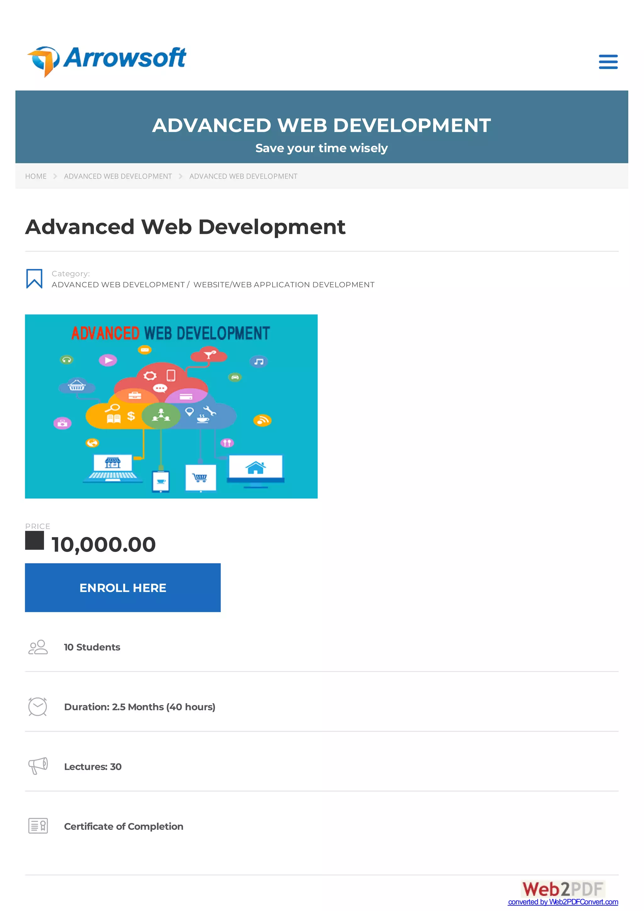
Task: Click the 10,000.00 price value
Action: [103, 544]
